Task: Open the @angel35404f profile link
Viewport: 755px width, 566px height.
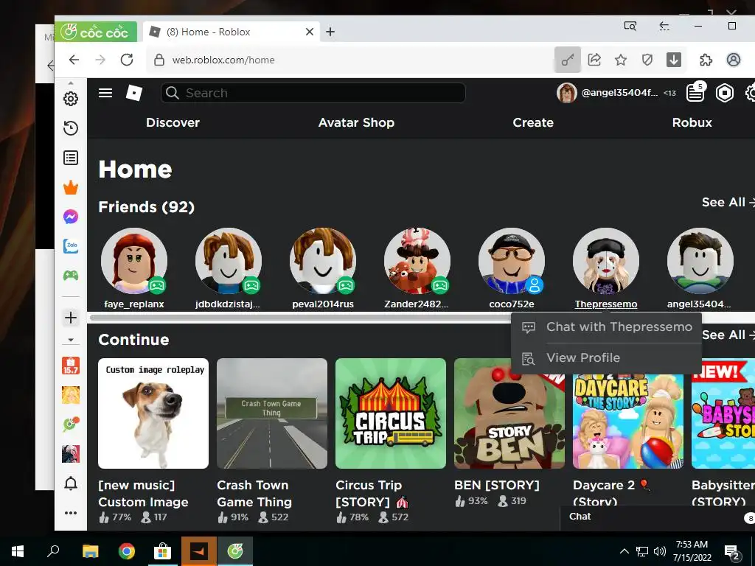Action: click(x=608, y=93)
